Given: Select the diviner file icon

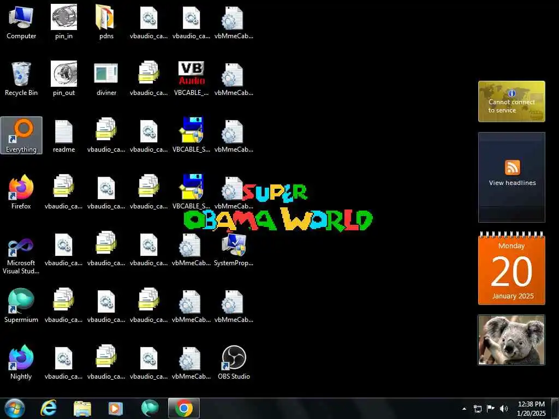Looking at the screenshot, I should (x=106, y=79).
